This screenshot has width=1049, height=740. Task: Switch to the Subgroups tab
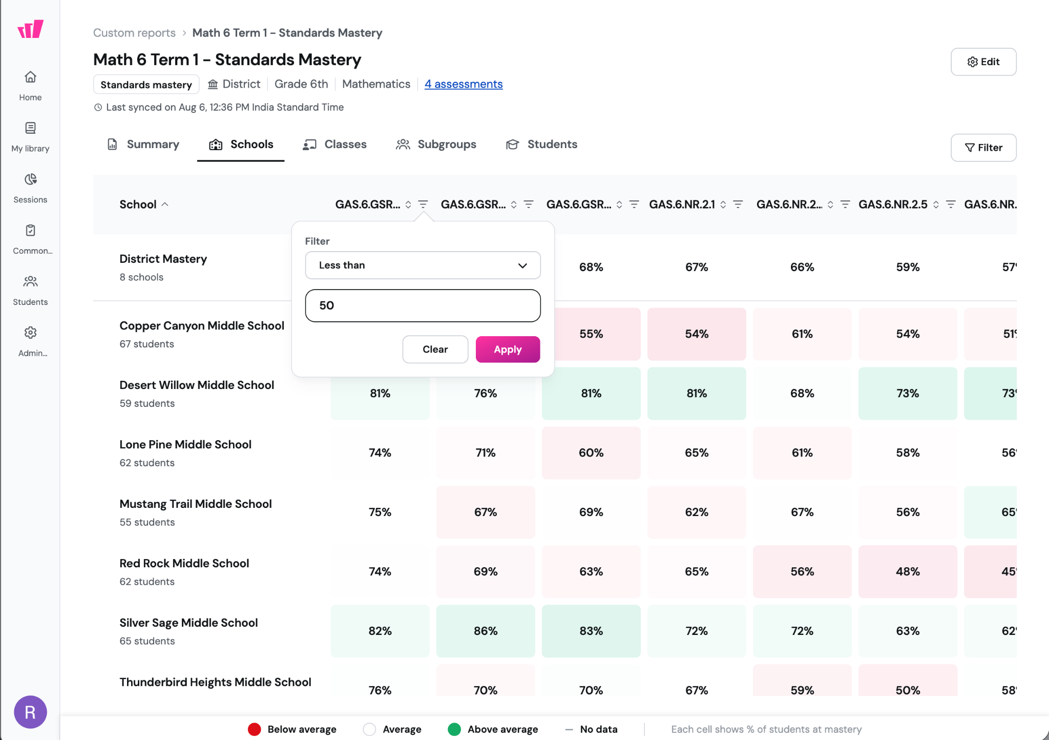coord(436,145)
